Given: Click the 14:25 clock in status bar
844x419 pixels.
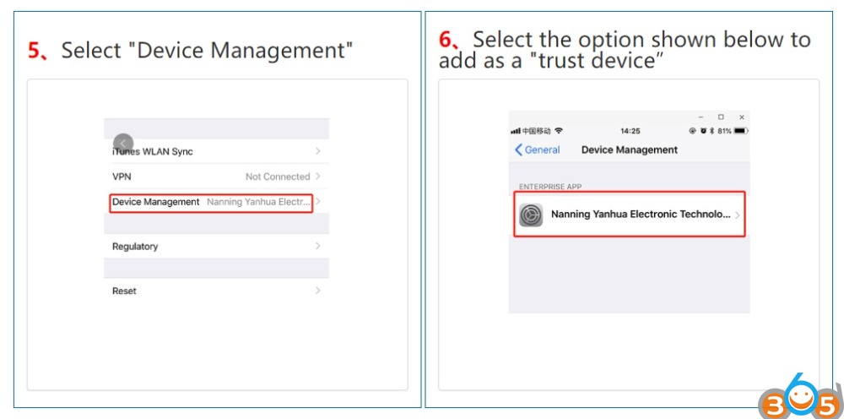Looking at the screenshot, I should point(630,131).
